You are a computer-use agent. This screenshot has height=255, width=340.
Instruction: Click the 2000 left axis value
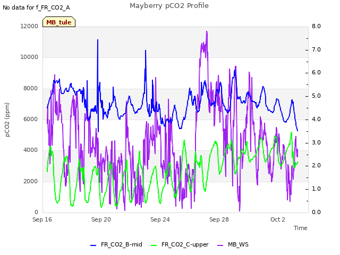point(31,181)
